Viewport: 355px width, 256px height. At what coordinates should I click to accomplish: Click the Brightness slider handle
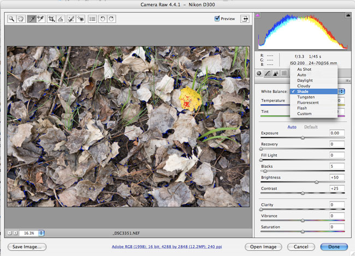pyautogui.click(x=317, y=182)
